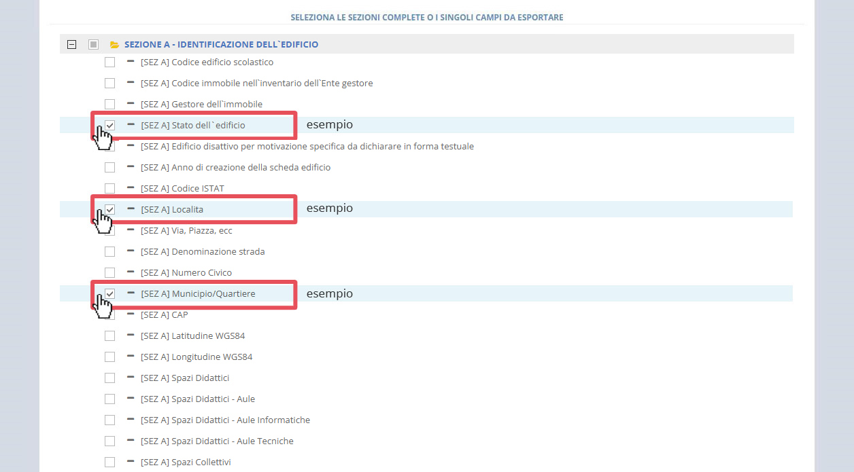Screen dimensions: 854x472
Task: Uncheck the Località field
Action: click(109, 209)
